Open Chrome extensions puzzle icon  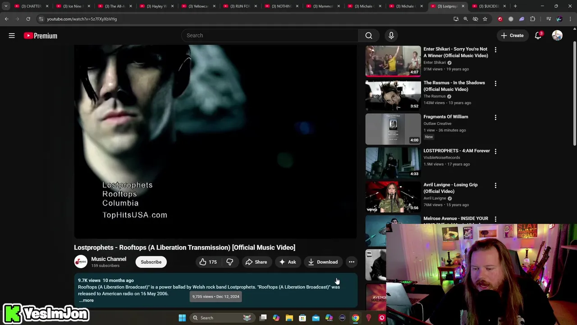(533, 19)
